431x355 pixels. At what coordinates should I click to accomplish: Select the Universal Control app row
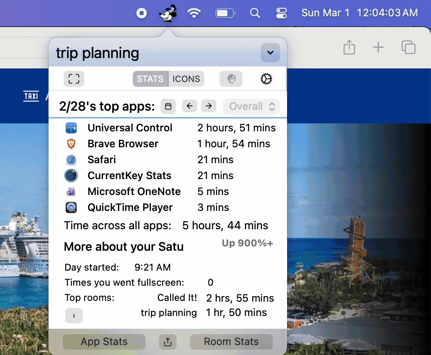pyautogui.click(x=130, y=128)
